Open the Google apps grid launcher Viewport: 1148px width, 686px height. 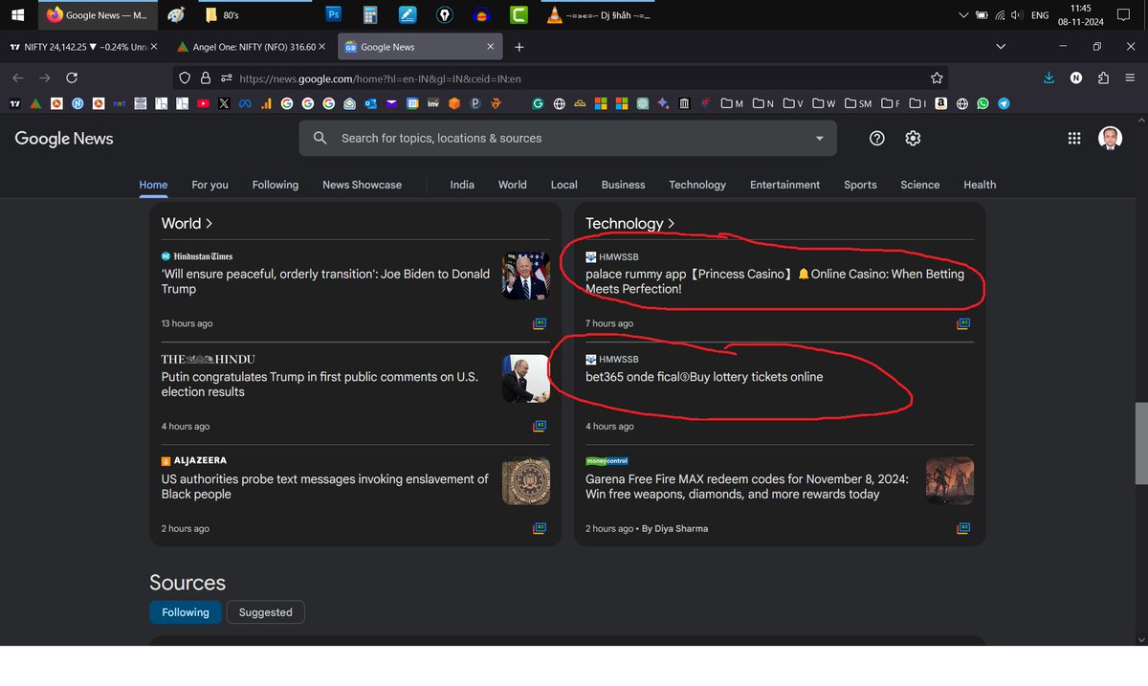coord(1074,138)
